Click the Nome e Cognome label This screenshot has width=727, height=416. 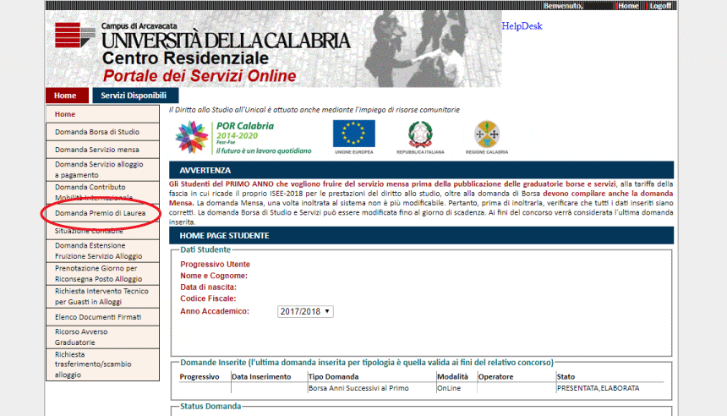214,276
